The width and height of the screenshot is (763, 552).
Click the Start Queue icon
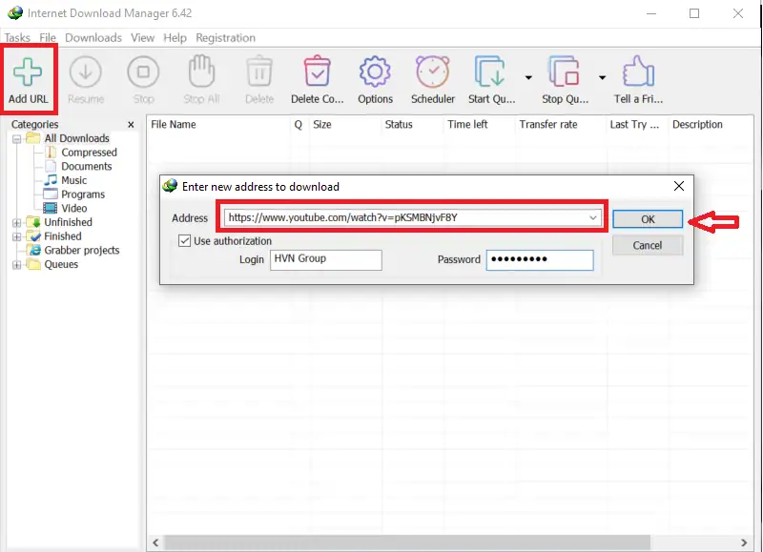[x=490, y=72]
